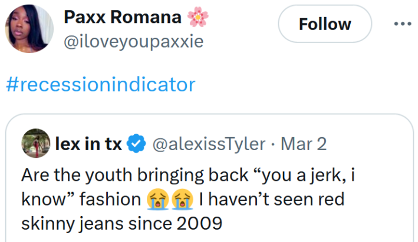Open the three-dot more options menu
418x242 pixels.
click(x=402, y=24)
